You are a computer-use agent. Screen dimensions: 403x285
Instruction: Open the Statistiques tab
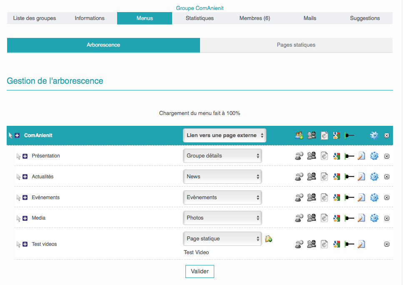click(x=200, y=18)
